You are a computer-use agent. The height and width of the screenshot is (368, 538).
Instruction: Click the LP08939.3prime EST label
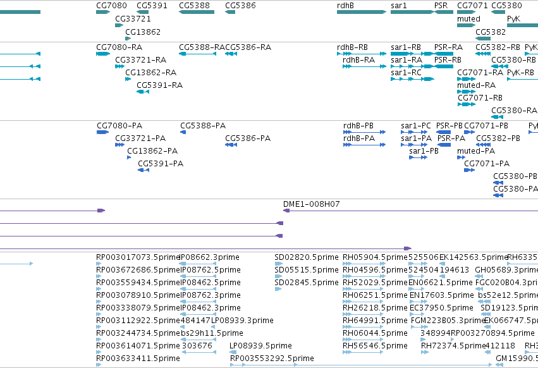[242, 321]
